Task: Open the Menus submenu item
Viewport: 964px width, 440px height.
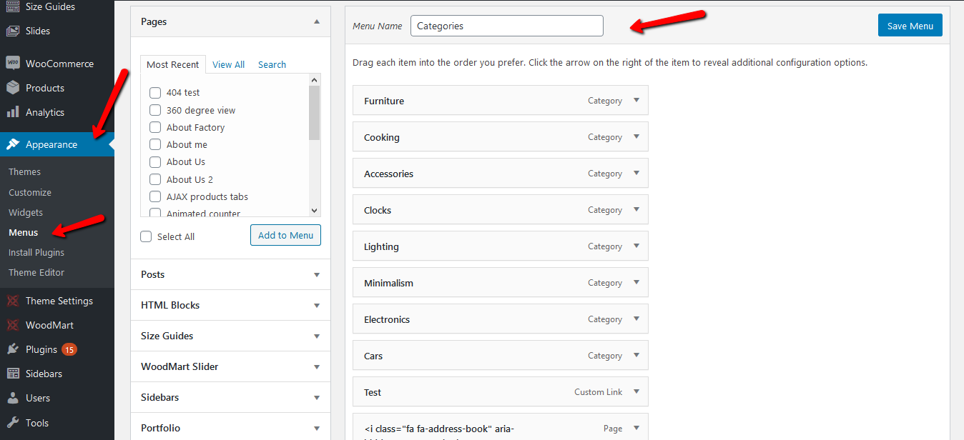Action: tap(24, 232)
